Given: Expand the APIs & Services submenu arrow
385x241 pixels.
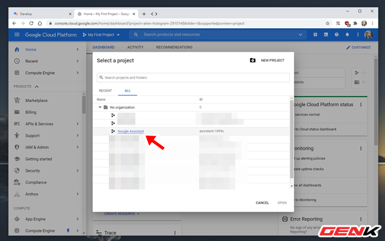Looking at the screenshot, I should click(x=78, y=124).
